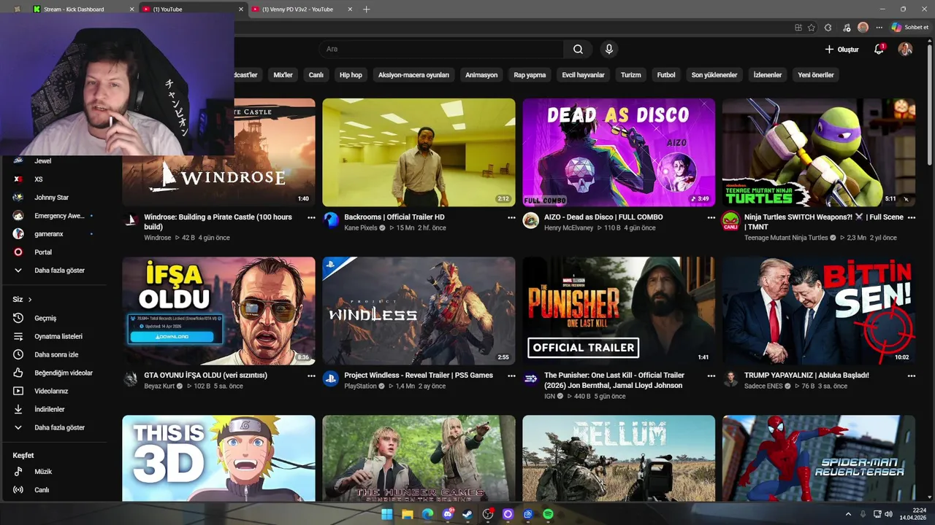Click the split screen icon in the address bar
The image size is (935, 525).
(x=798, y=27)
